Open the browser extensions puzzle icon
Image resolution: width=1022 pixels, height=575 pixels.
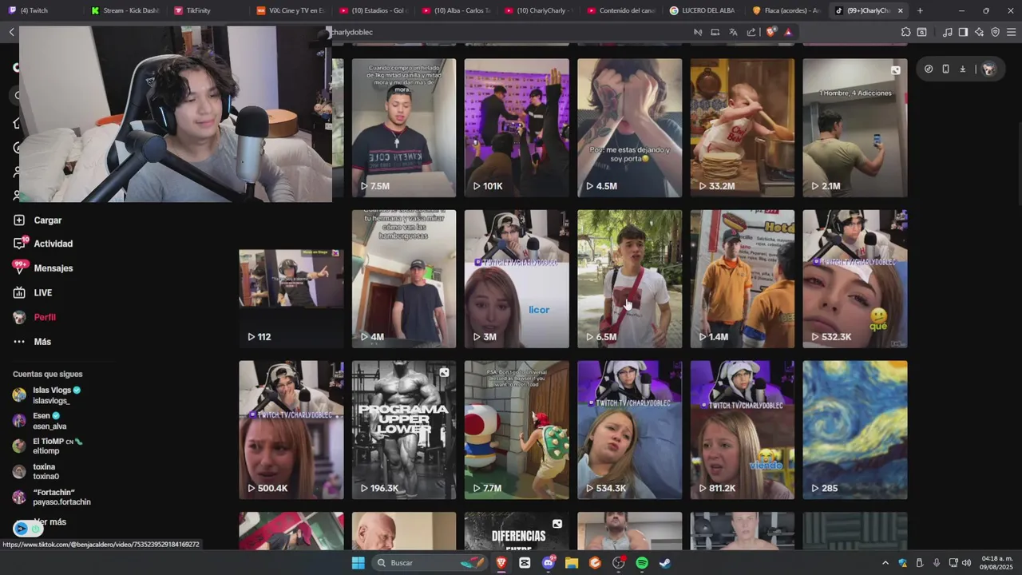[x=905, y=32]
